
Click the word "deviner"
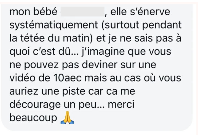(100, 65)
